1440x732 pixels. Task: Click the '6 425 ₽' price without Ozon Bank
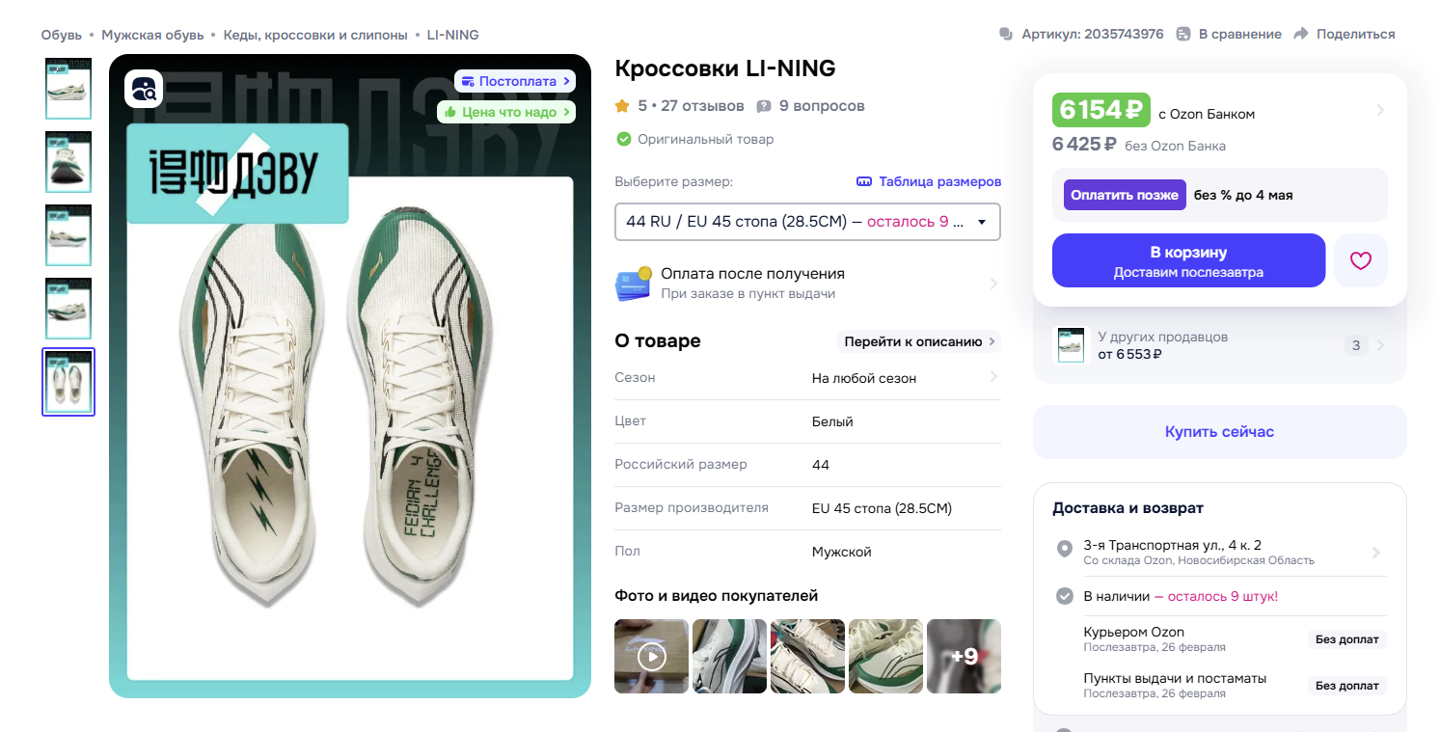pos(1084,146)
